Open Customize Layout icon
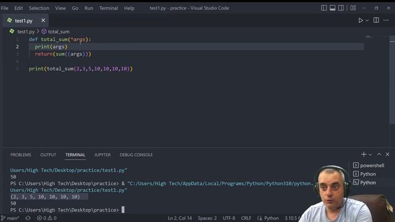This screenshot has width=395, height=222. [353, 8]
